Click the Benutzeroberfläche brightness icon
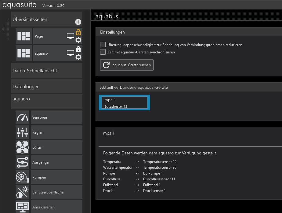Viewport: 282px width, 213px height. 22,192
